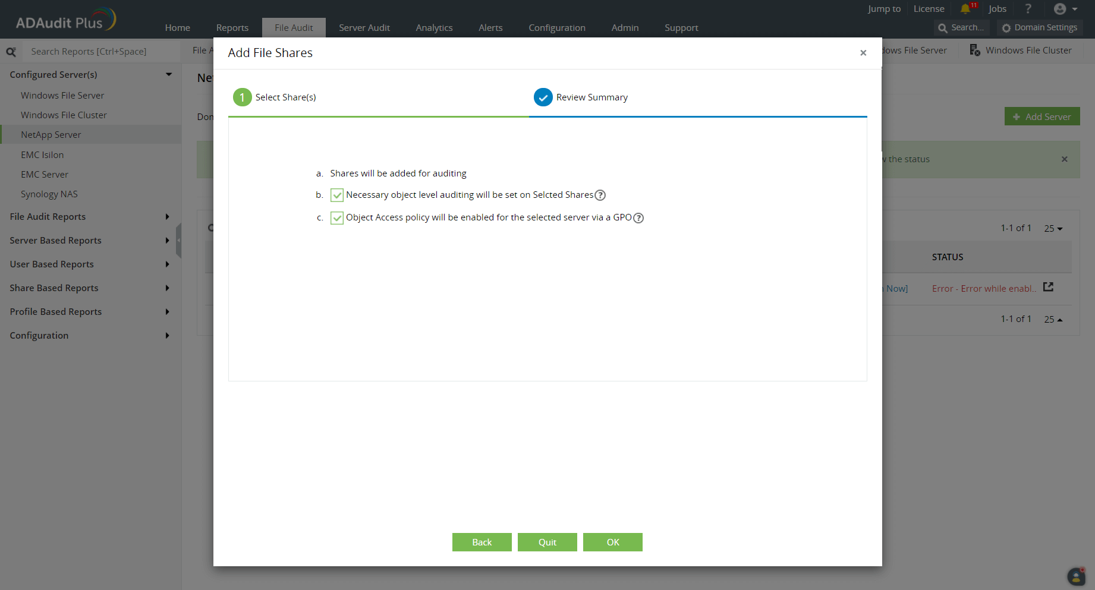
Task: Select Windows File Cluster in sidebar
Action: (x=64, y=115)
